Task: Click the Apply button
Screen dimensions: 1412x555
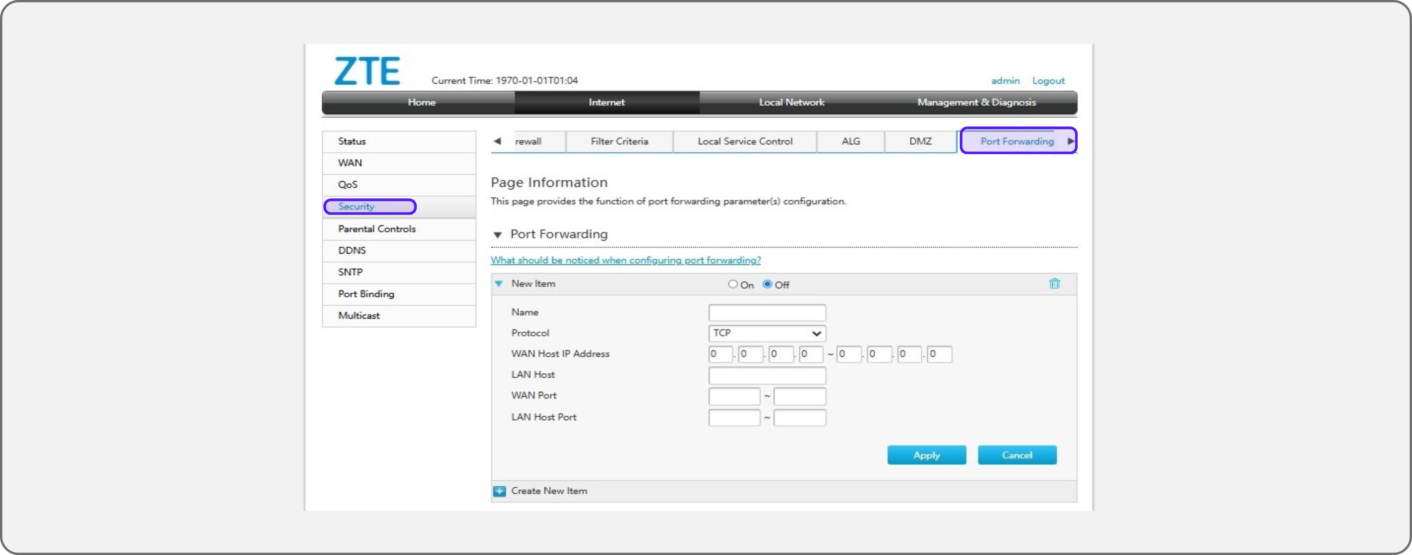Action: click(926, 455)
